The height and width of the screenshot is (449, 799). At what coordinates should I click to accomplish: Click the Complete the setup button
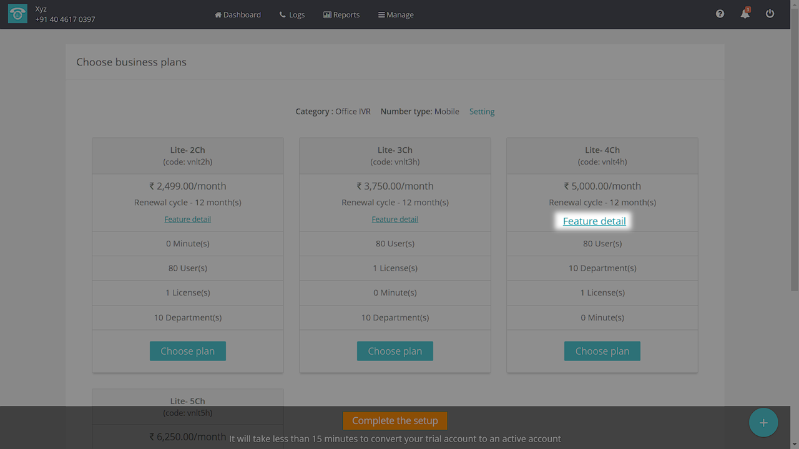coord(395,420)
